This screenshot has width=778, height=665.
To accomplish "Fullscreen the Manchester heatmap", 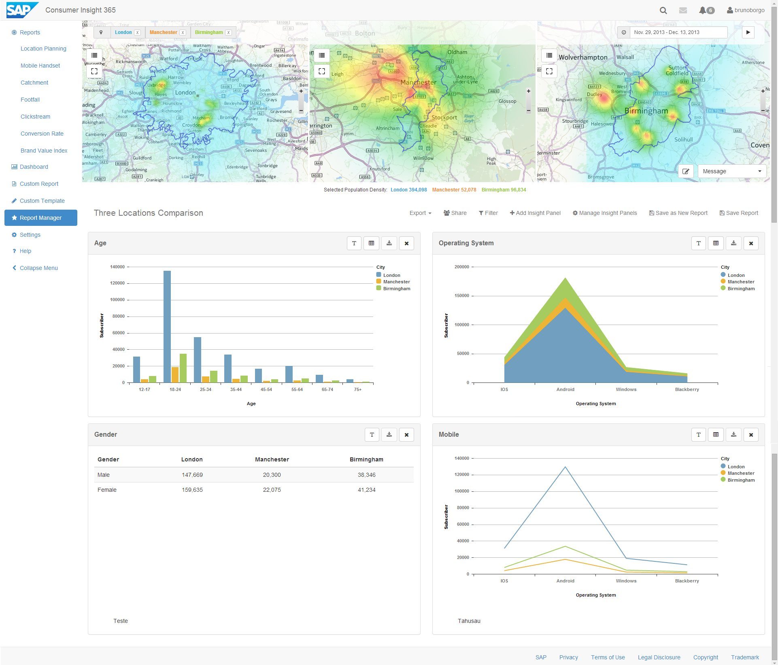I will point(323,71).
